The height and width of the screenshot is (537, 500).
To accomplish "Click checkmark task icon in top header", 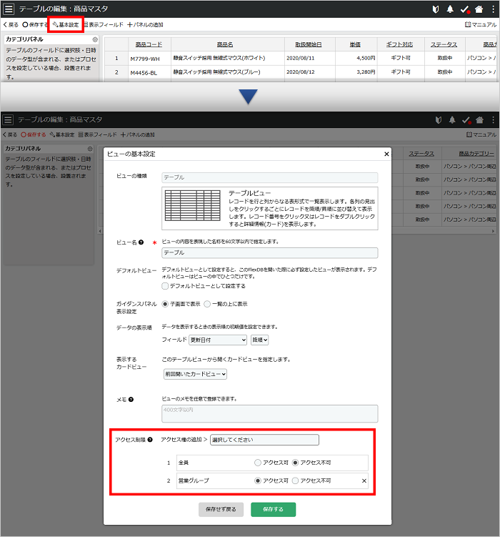I will coord(465,9).
